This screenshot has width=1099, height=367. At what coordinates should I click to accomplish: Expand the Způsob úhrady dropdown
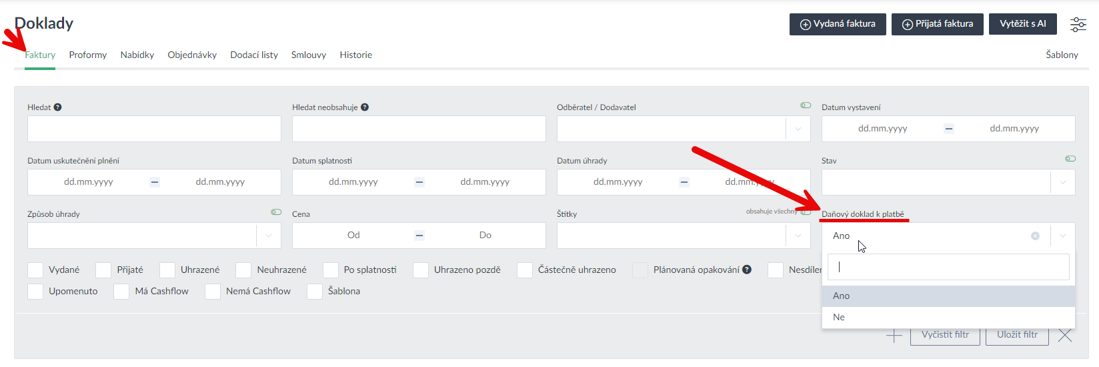(x=269, y=236)
